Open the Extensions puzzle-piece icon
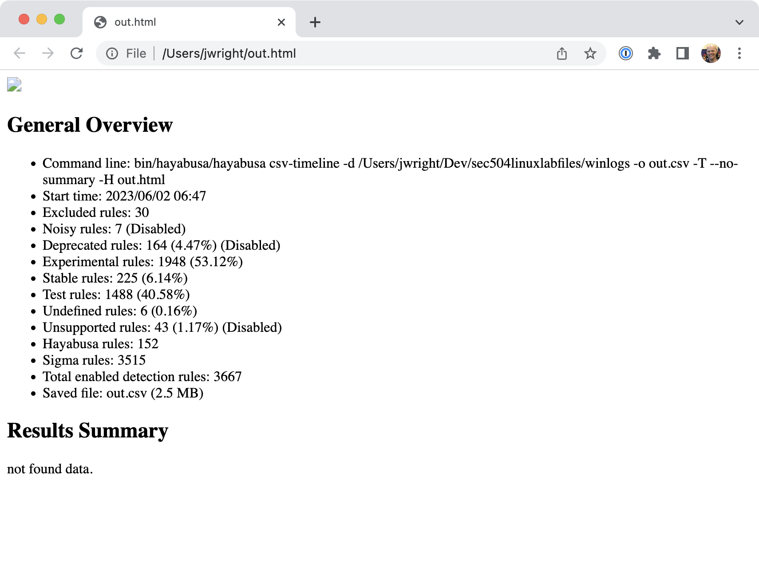Screen dimensions: 759x567 (654, 53)
